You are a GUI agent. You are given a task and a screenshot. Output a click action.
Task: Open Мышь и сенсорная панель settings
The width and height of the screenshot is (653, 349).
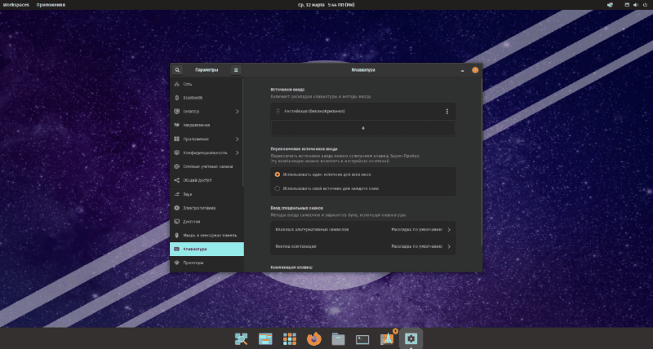(x=207, y=236)
